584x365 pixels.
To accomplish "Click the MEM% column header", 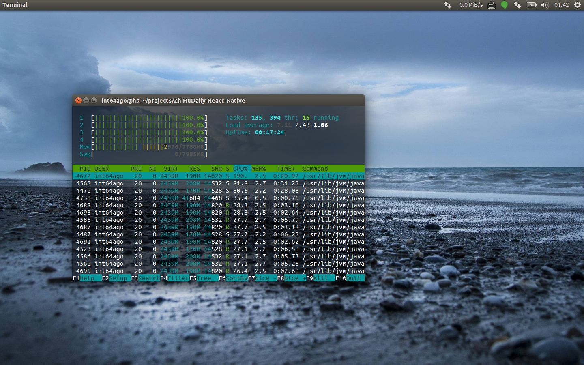I will point(258,169).
